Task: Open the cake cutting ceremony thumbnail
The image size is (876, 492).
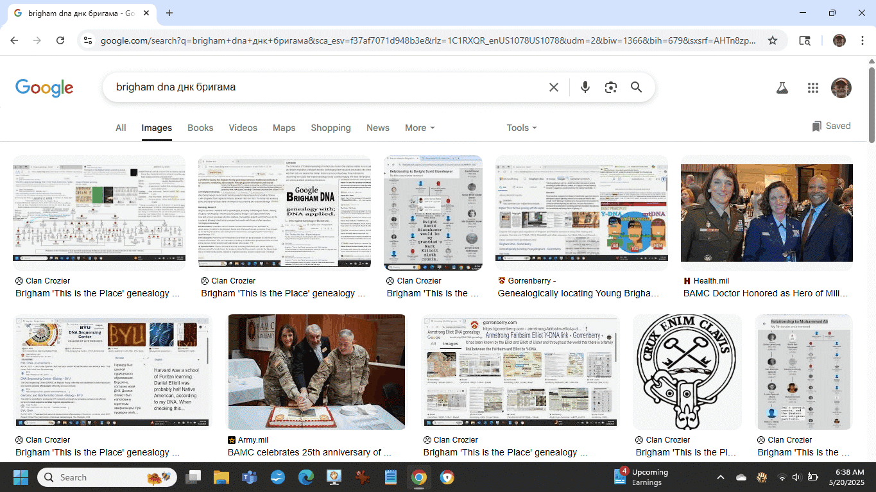Action: coord(316,371)
